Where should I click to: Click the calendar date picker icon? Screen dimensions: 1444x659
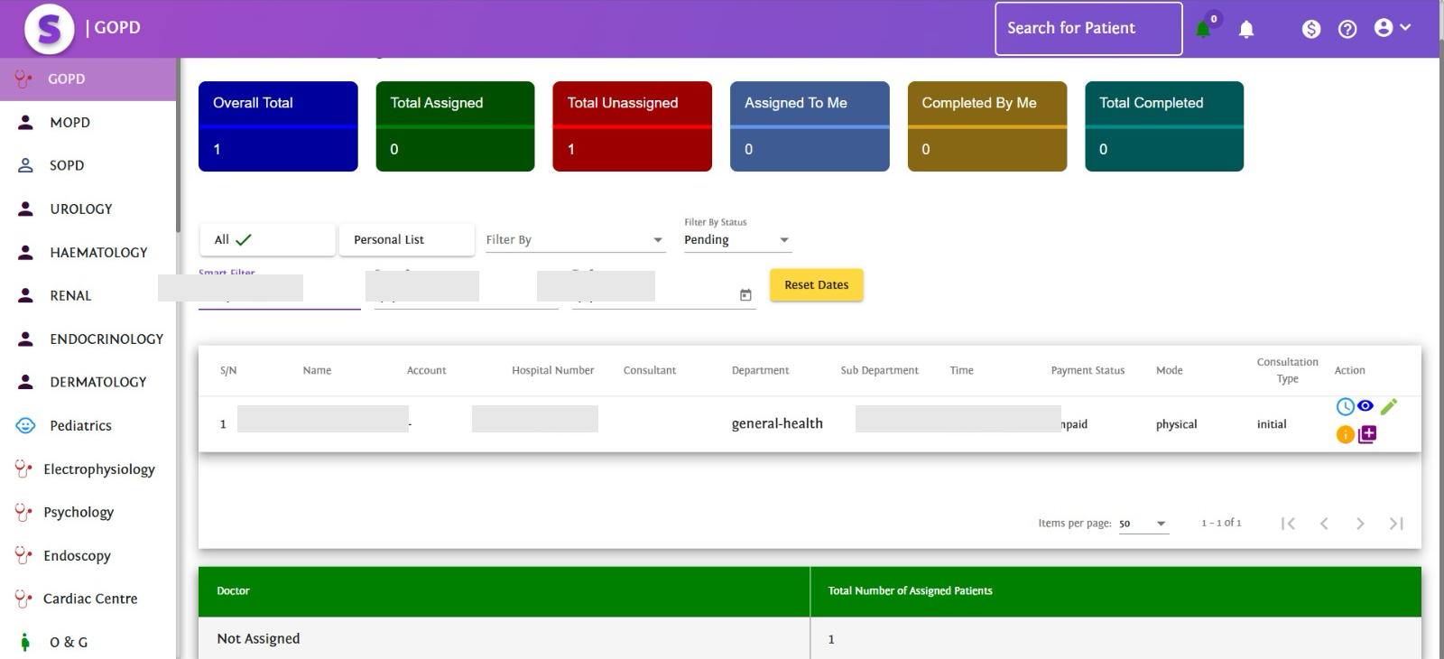pyautogui.click(x=745, y=295)
